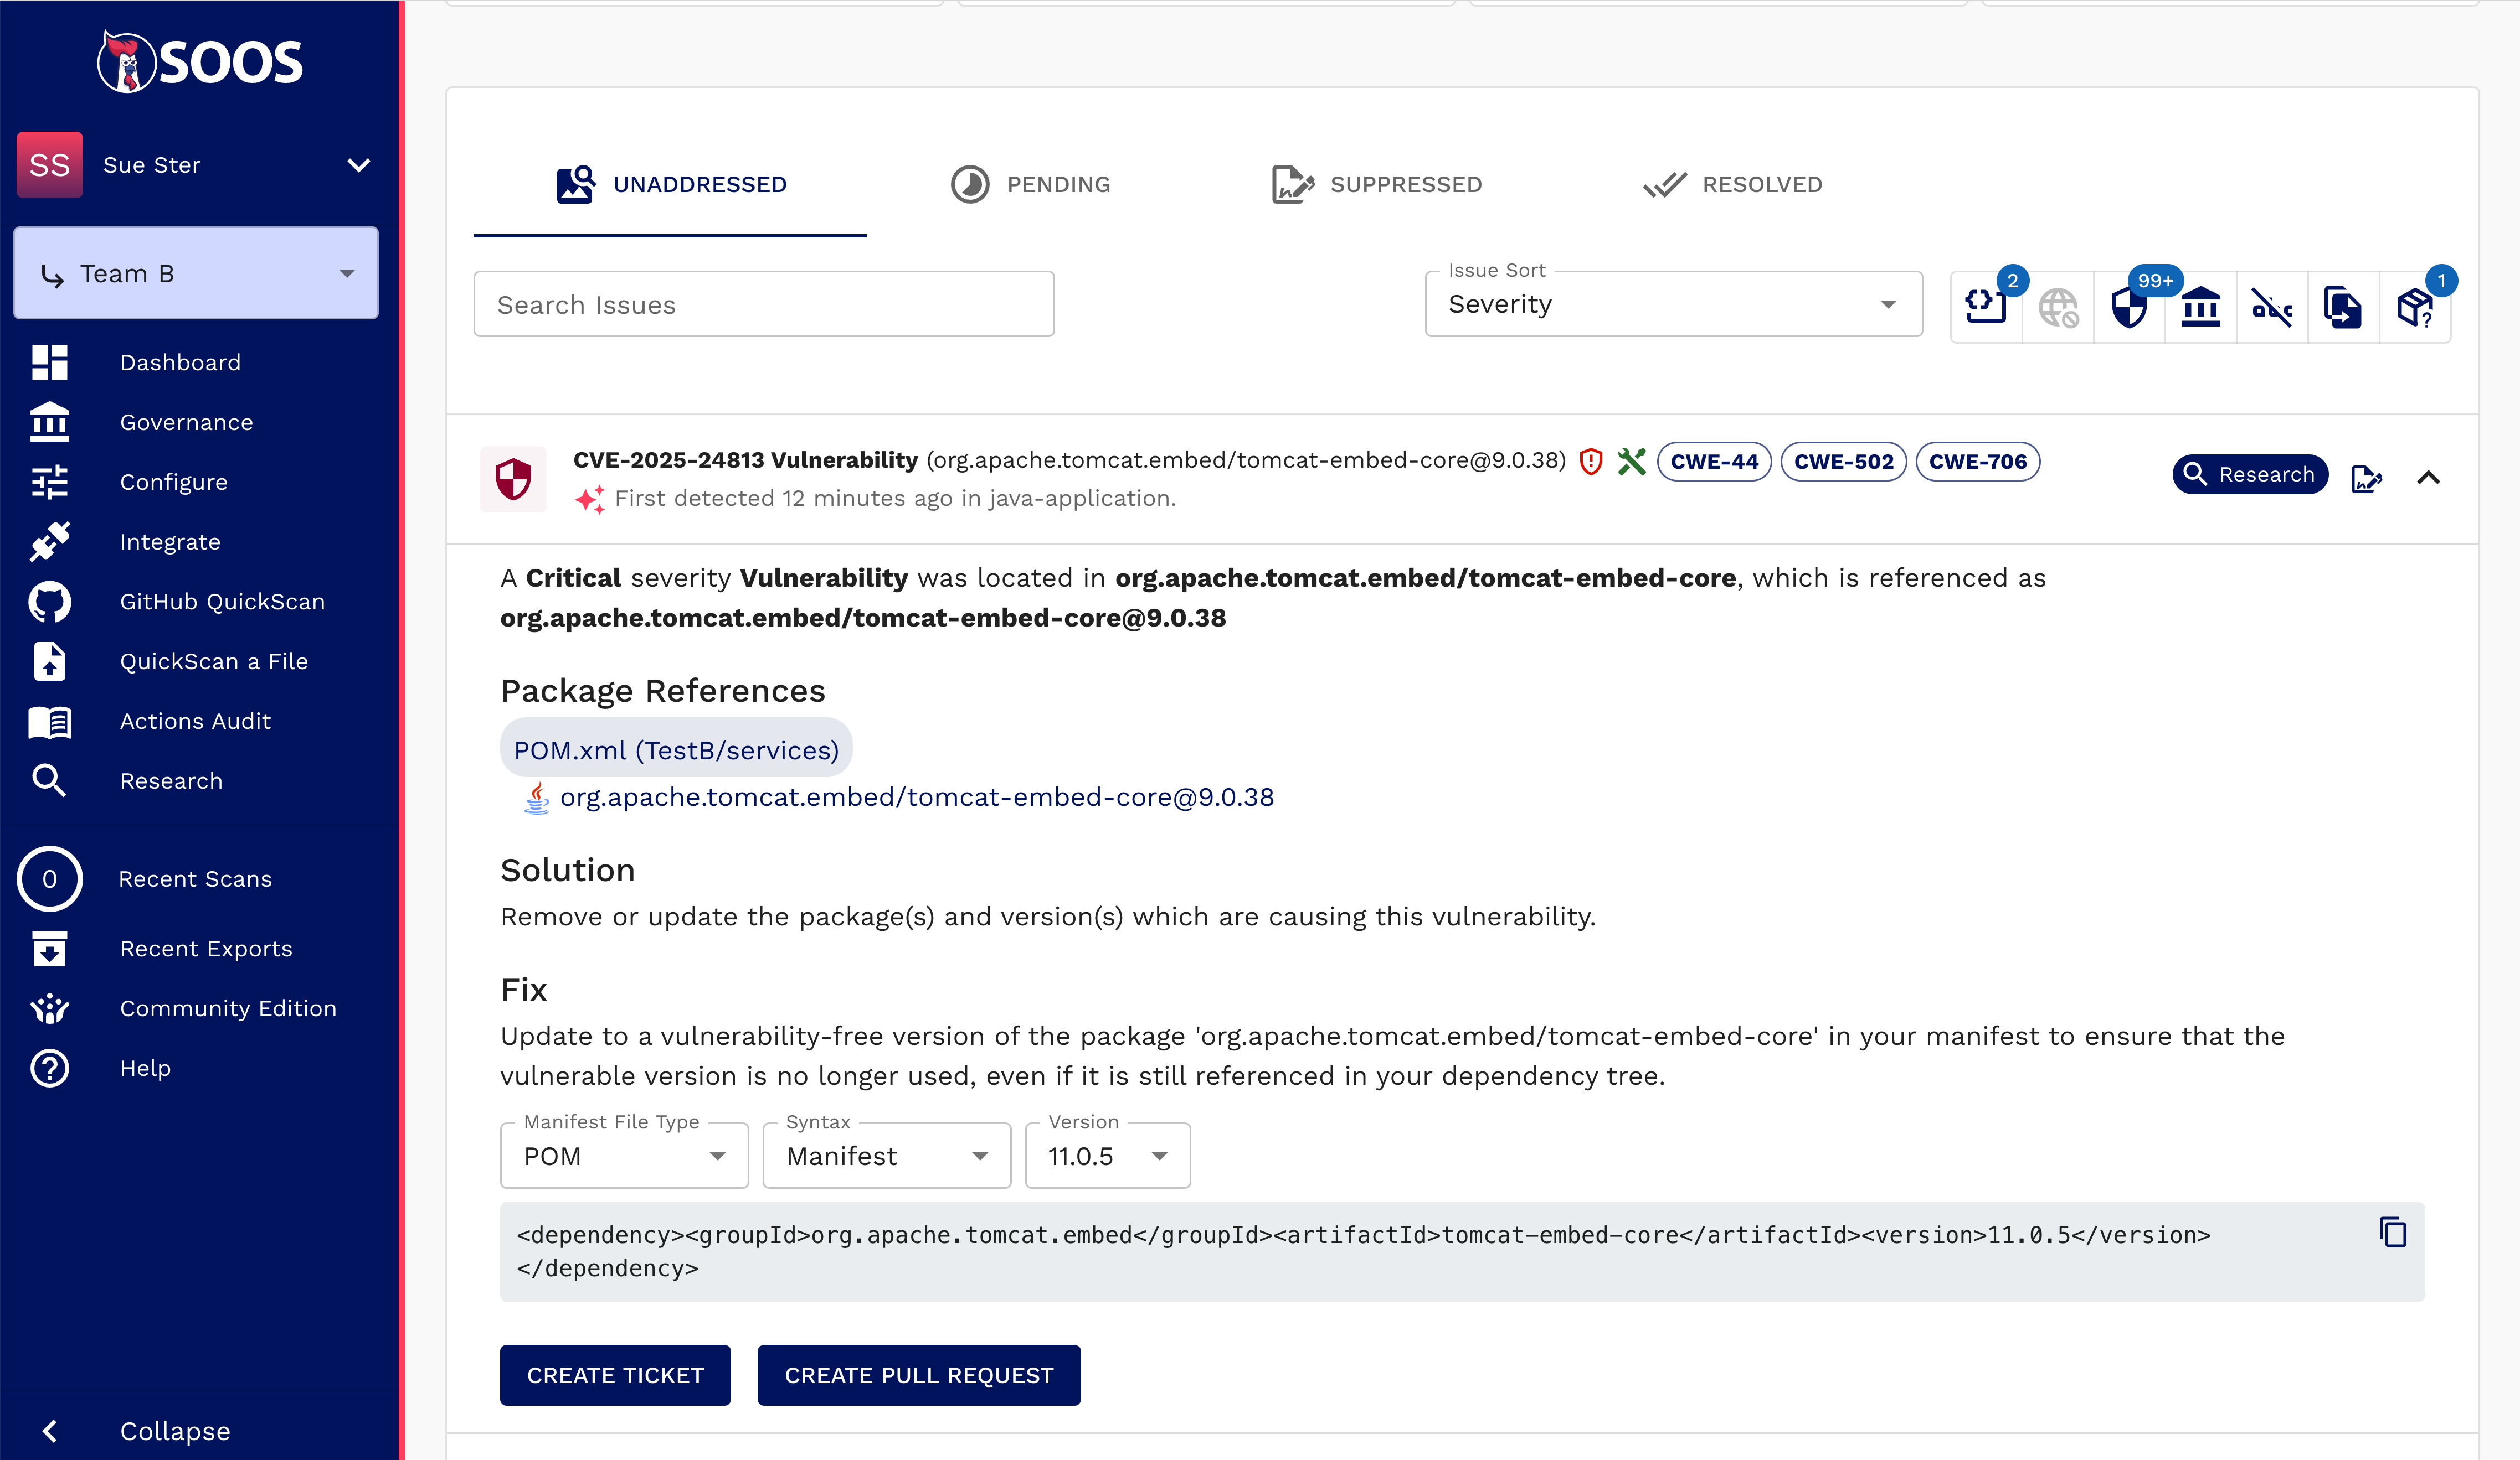
Task: Click the CWE-502 tag
Action: tap(1843, 462)
